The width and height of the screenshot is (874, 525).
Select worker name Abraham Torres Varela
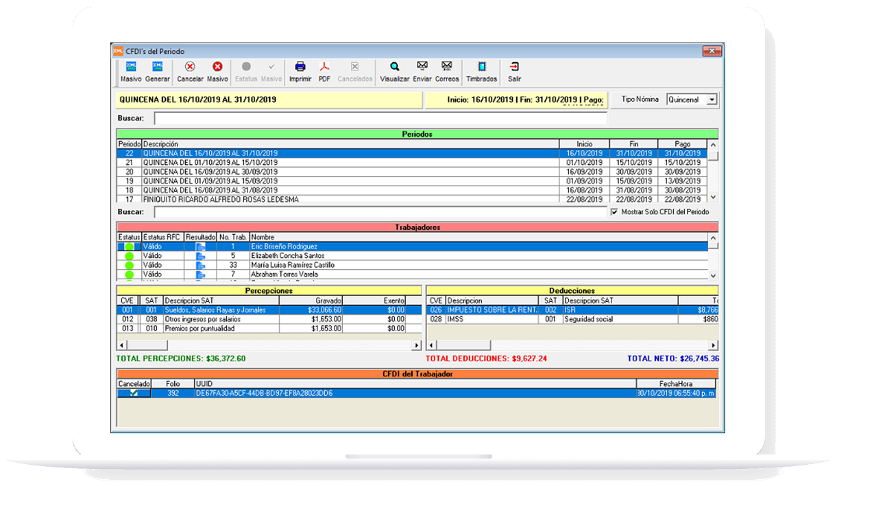click(284, 274)
